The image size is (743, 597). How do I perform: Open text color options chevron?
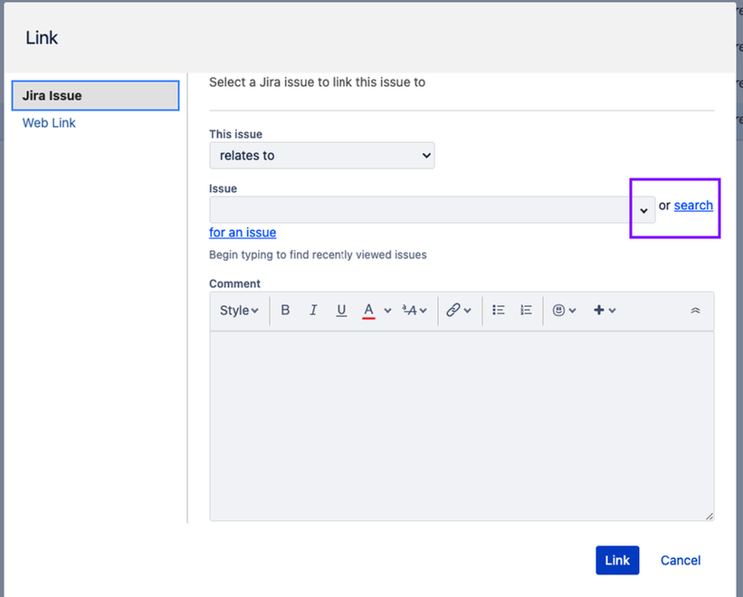[x=387, y=311]
